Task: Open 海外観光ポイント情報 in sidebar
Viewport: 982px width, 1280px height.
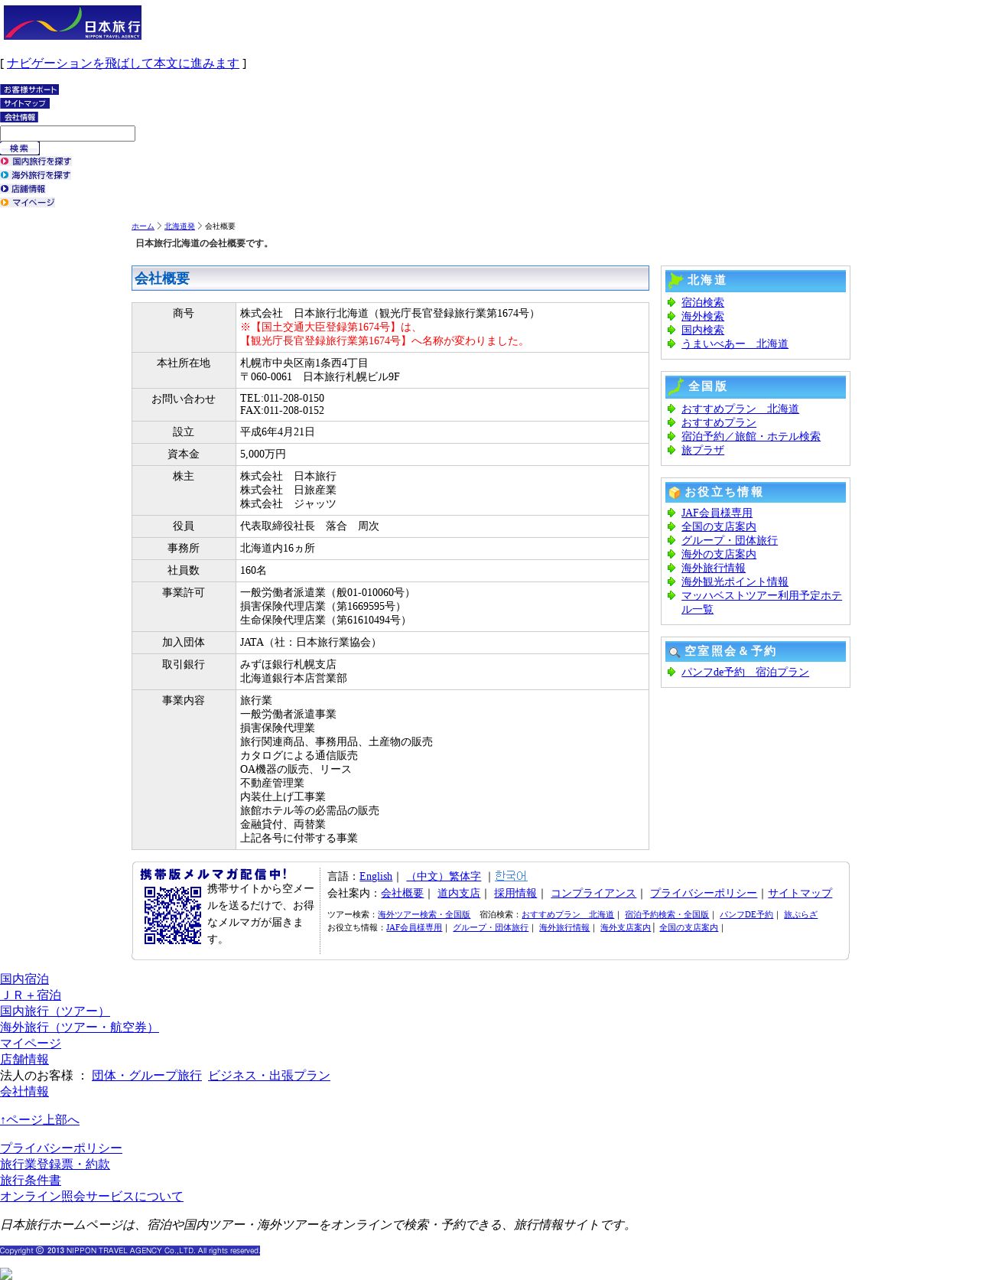Action: pyautogui.click(x=735, y=581)
